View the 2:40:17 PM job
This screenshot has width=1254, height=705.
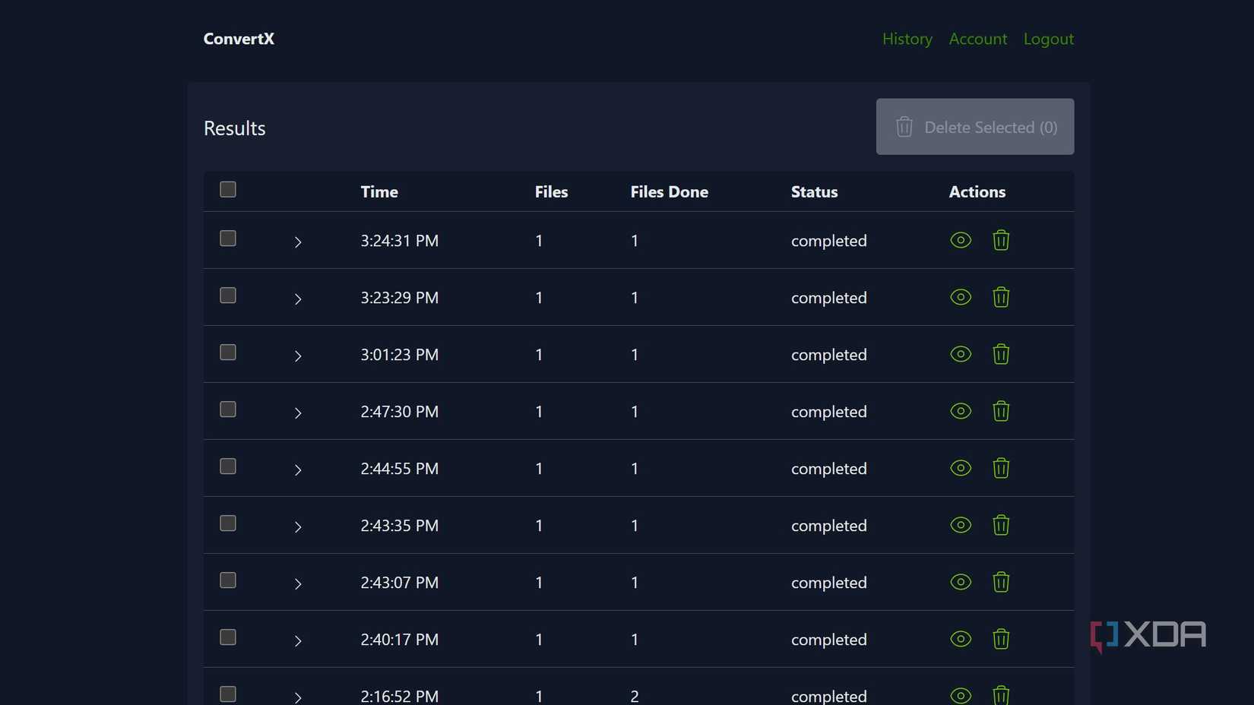pyautogui.click(x=961, y=639)
